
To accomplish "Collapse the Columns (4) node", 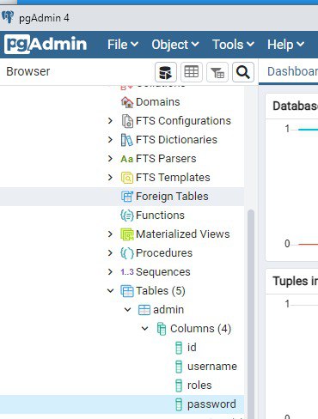I will 145,329.
